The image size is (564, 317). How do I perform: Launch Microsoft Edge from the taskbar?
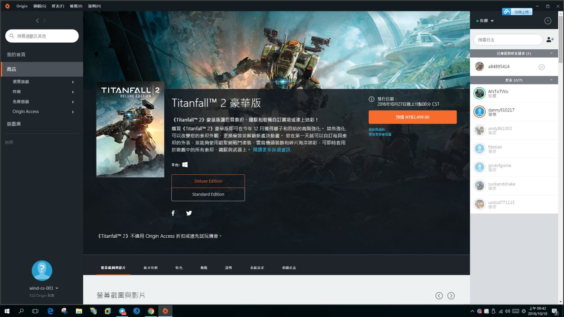[x=50, y=311]
